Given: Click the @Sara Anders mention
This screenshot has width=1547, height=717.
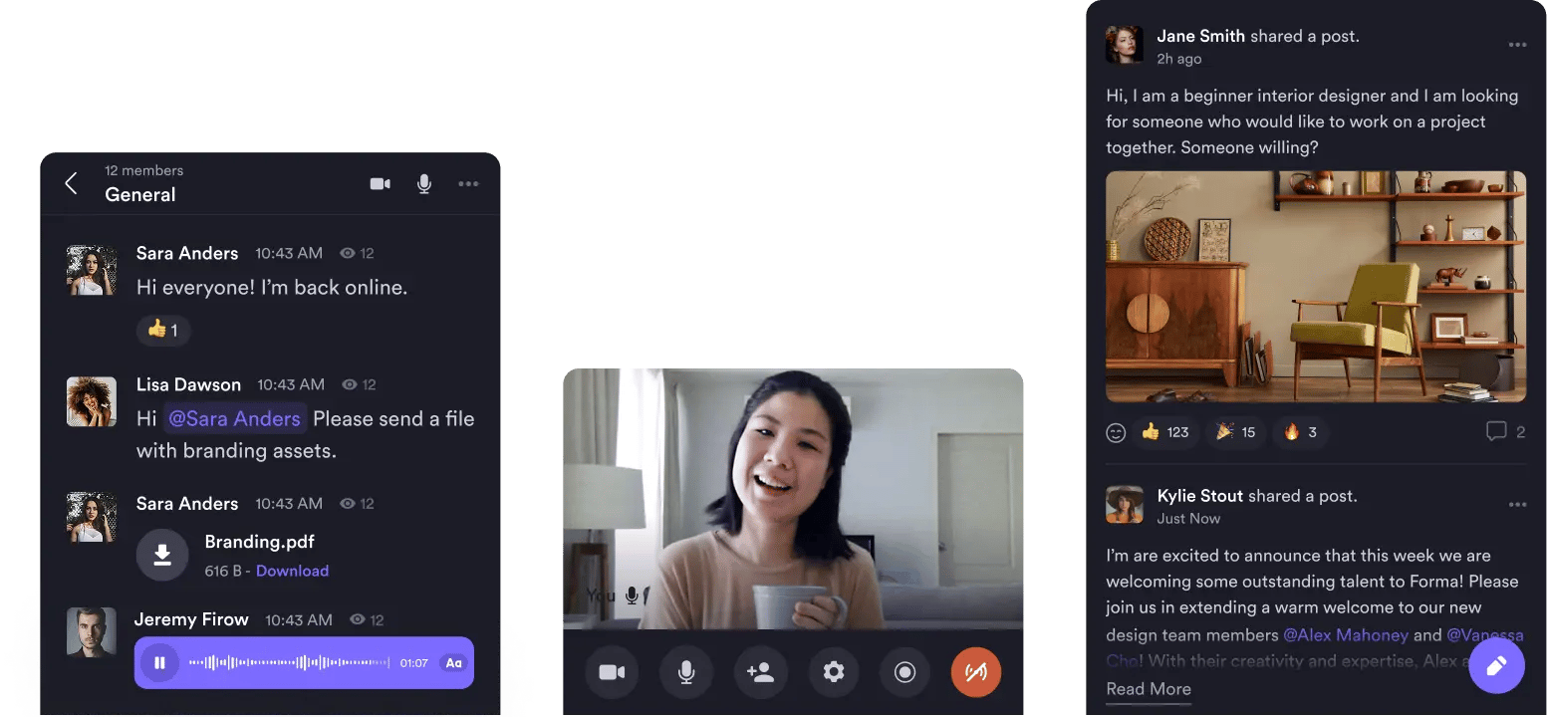Looking at the screenshot, I should (x=235, y=419).
